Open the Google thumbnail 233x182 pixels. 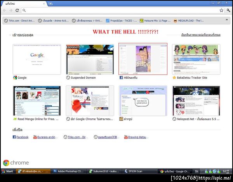pos(37,59)
